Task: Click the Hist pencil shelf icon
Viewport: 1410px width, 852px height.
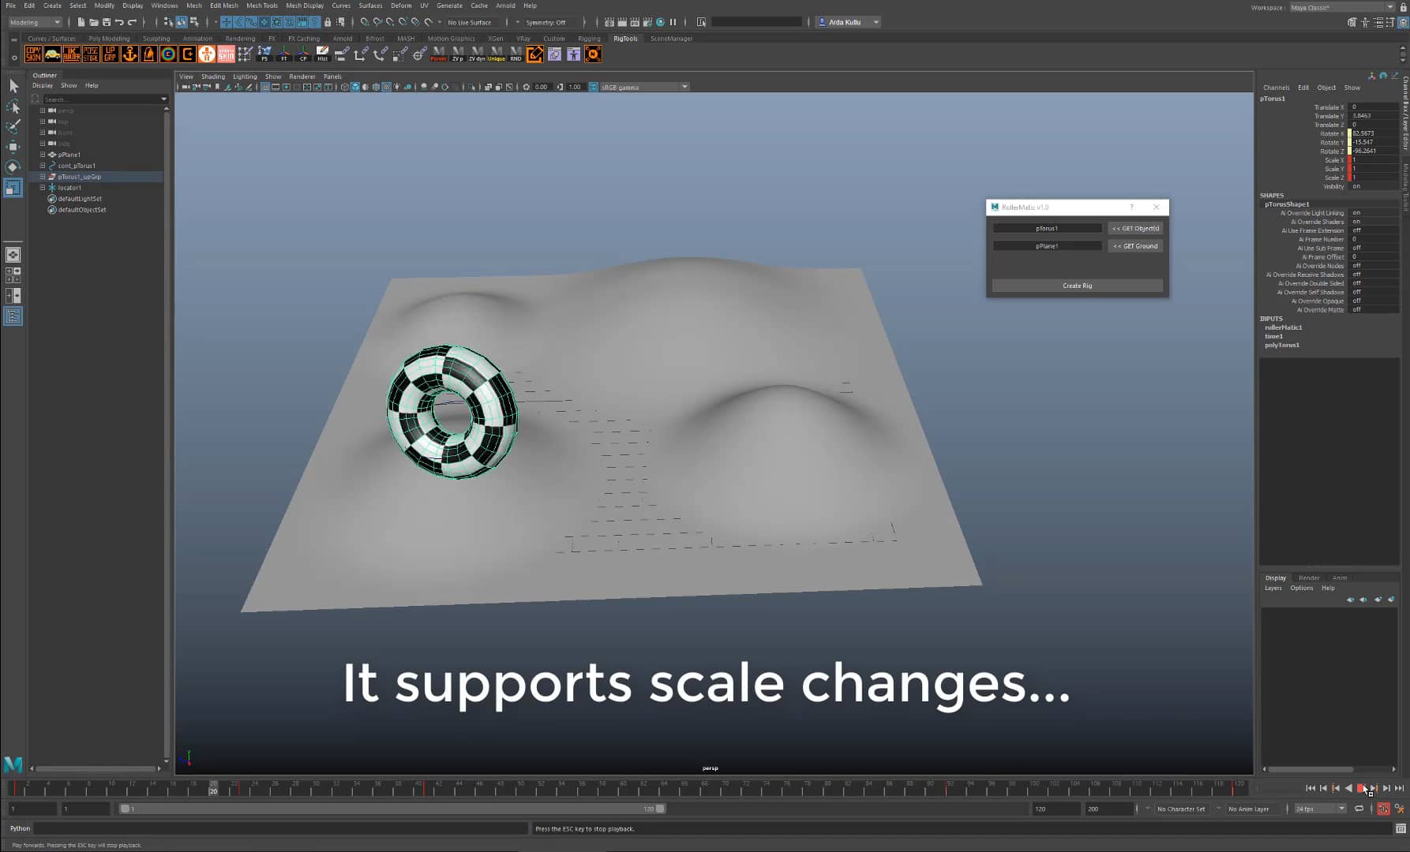Action: pyautogui.click(x=322, y=53)
